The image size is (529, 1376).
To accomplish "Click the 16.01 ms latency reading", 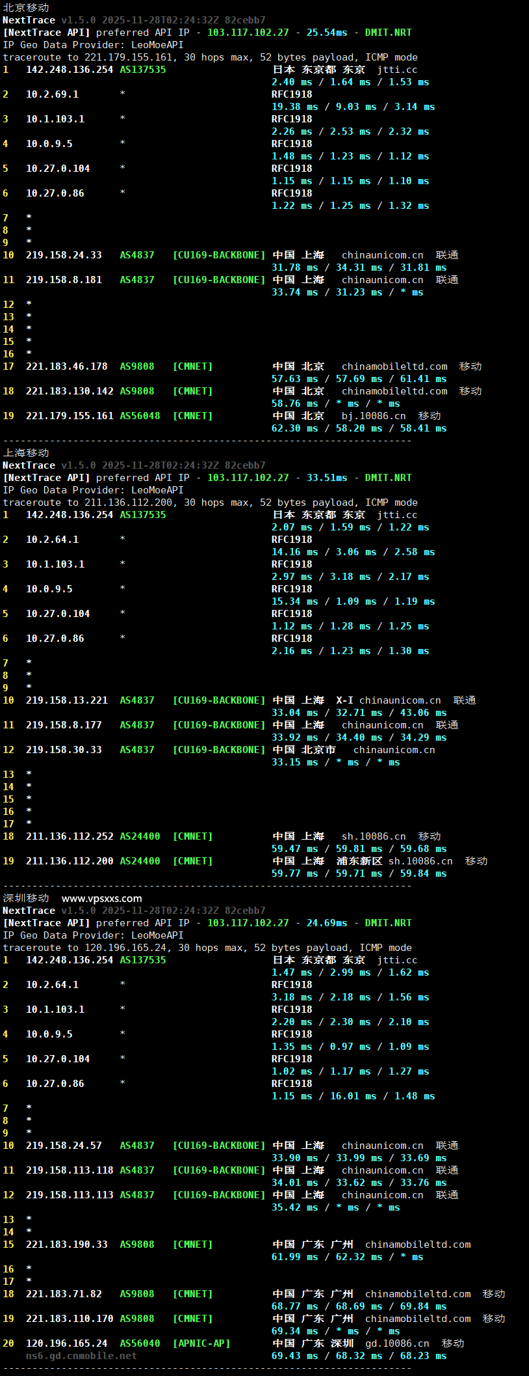I will click(x=354, y=1096).
